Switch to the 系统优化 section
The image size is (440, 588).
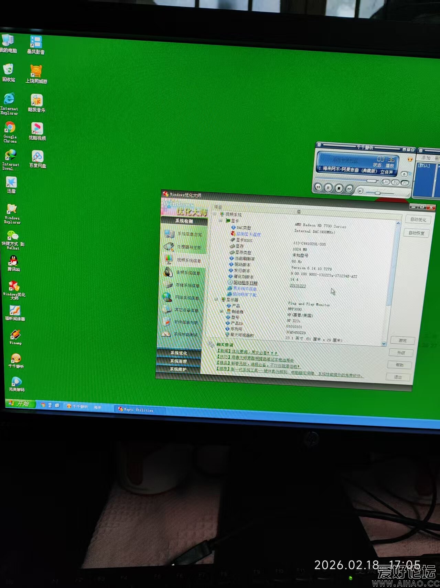pos(179,353)
